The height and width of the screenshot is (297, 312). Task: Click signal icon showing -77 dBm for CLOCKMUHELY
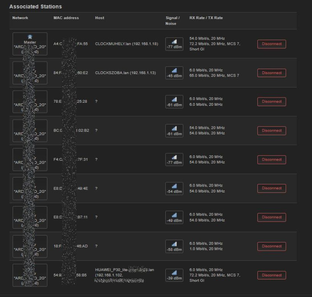point(174,44)
